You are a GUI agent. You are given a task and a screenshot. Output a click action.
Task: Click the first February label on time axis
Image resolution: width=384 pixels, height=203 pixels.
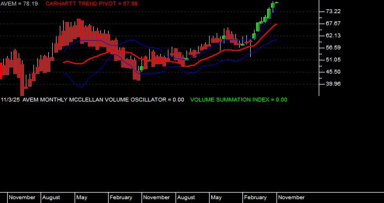pyautogui.click(x=121, y=198)
